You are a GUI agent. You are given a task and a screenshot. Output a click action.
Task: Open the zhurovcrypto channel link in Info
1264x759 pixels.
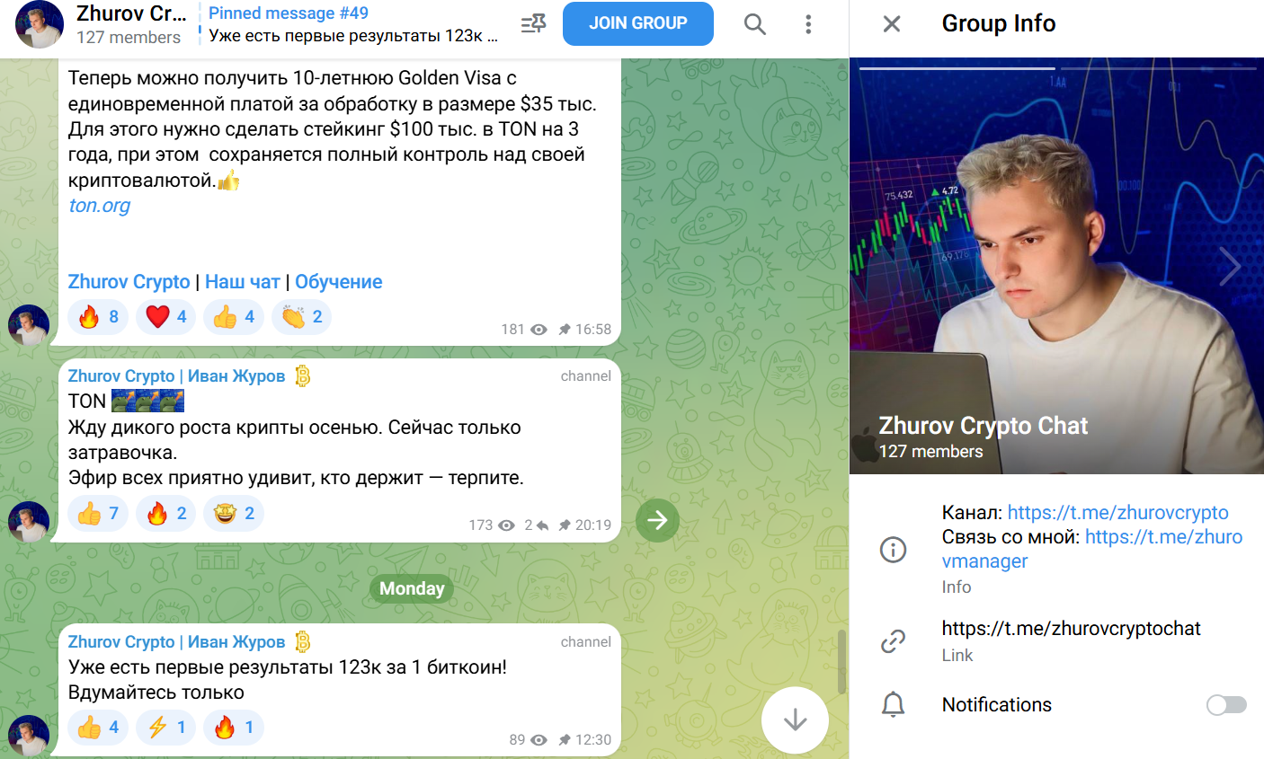point(1117,513)
